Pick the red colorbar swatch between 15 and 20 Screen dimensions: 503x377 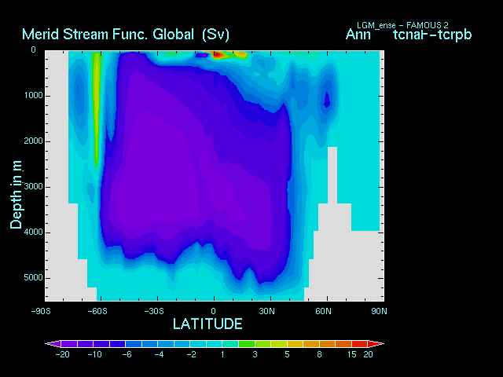pos(360,344)
